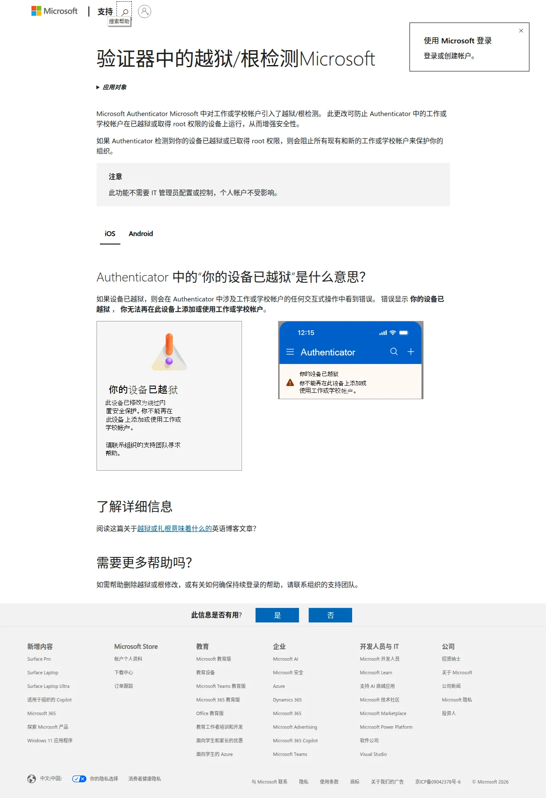Open 支持 AI 商城应用 footer link
The image size is (546, 798).
pyautogui.click(x=378, y=686)
